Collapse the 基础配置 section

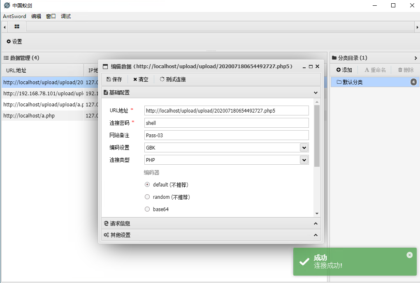[316, 93]
